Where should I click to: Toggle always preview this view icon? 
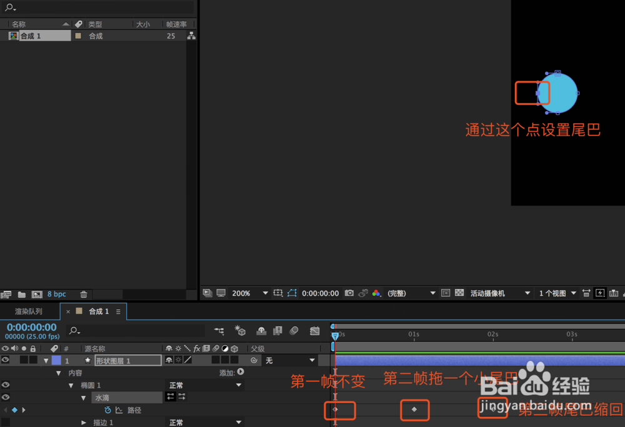[x=207, y=293]
